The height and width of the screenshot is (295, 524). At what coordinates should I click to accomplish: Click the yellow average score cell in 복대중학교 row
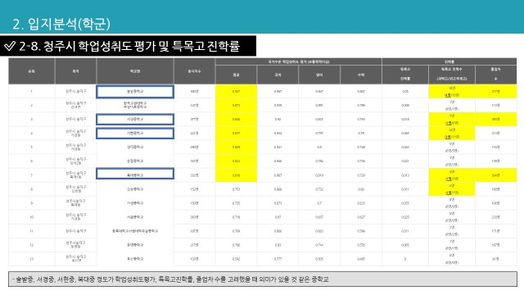tap(237, 175)
